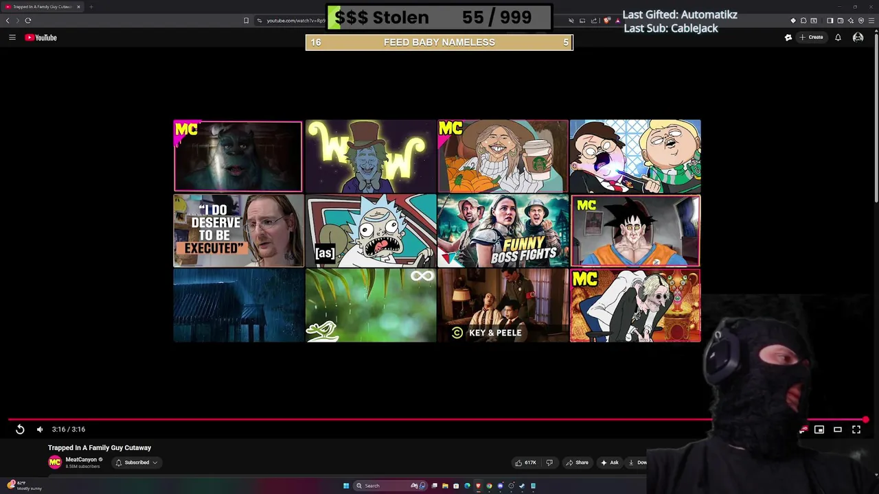Viewport: 879px width, 494px height.
Task: Open the Sulley monster suggested video thumbnail
Action: (x=238, y=156)
